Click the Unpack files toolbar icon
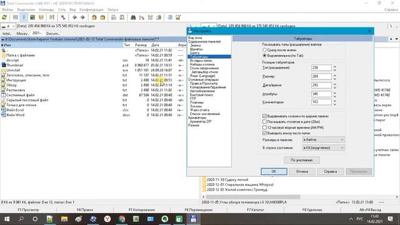The width and height of the screenshot is (400, 225). [x=102, y=17]
